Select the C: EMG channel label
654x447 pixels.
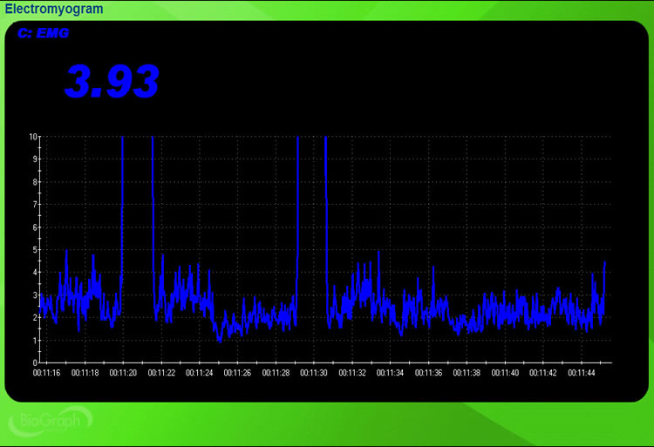pyautogui.click(x=44, y=33)
